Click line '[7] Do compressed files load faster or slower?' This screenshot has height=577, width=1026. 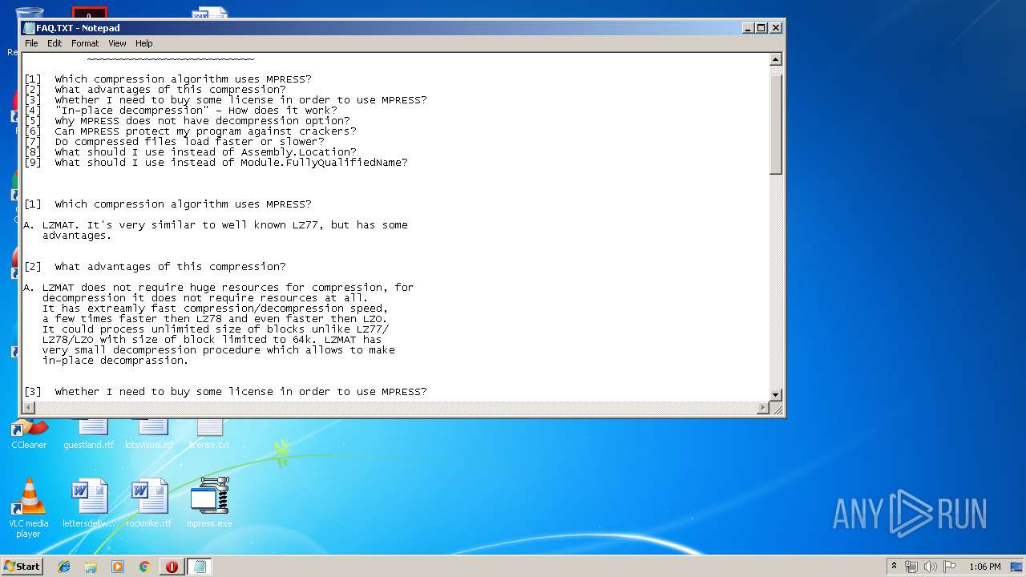tap(174, 142)
